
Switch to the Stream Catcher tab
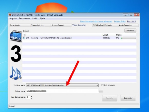(x=40, y=25)
